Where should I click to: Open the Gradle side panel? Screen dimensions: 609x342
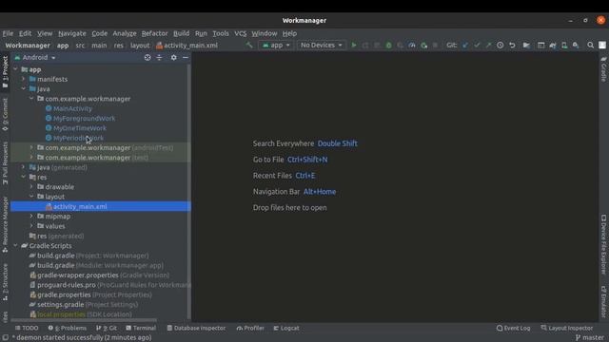pyautogui.click(x=603, y=69)
